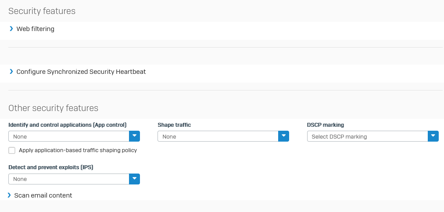Click the Other security features heading
The width and height of the screenshot is (444, 212).
pos(53,108)
